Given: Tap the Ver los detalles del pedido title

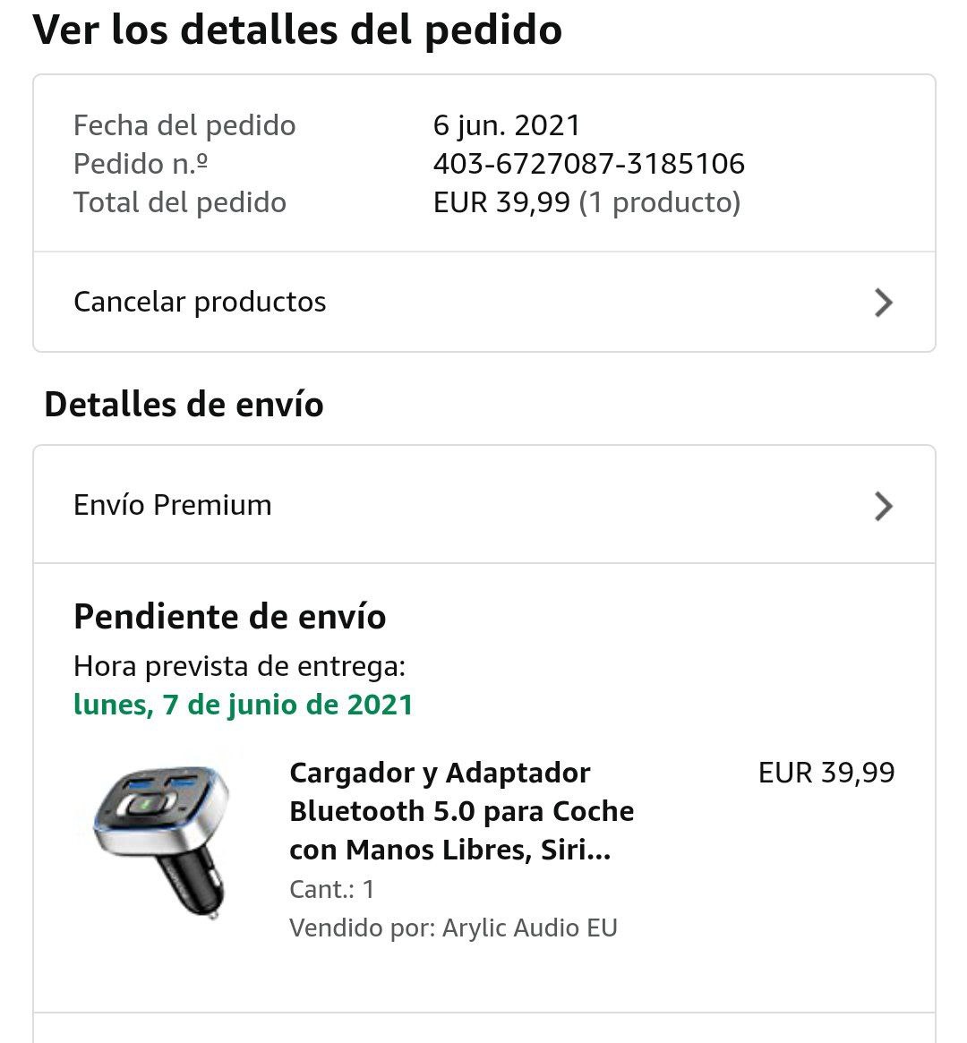Looking at the screenshot, I should click(297, 30).
